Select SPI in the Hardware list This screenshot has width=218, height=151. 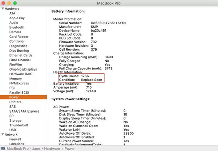click(12, 116)
